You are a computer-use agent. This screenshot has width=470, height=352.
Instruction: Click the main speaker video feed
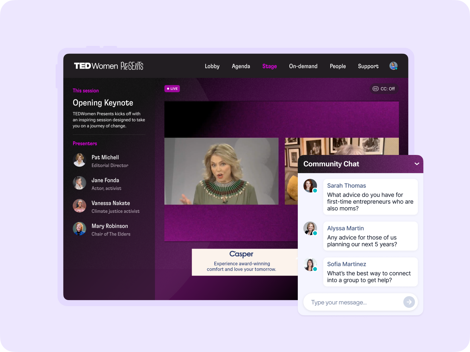[x=221, y=171]
